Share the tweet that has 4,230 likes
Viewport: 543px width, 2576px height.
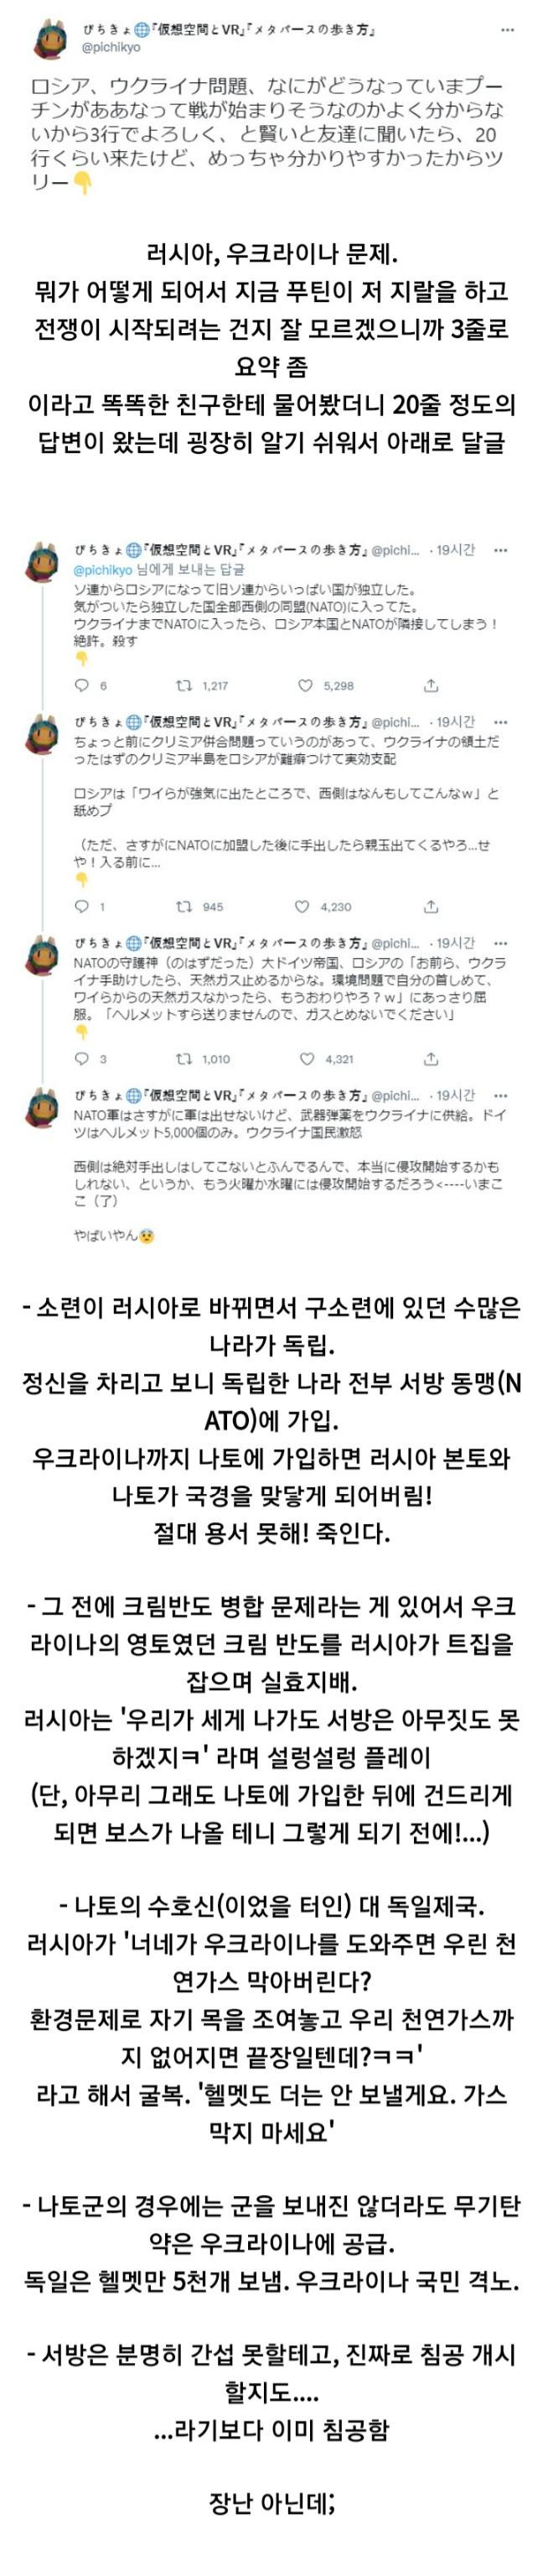430,906
